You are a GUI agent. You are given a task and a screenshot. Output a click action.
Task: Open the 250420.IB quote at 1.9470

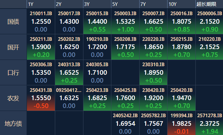pos(181,98)
